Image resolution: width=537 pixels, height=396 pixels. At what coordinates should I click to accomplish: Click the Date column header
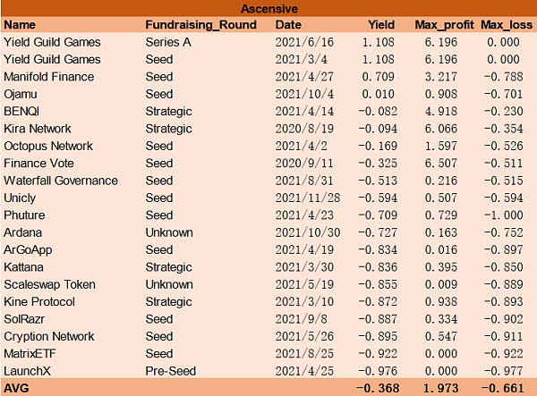(288, 25)
